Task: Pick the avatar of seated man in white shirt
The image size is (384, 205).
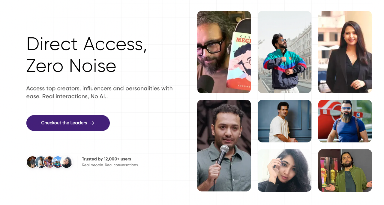Action: coord(41,162)
